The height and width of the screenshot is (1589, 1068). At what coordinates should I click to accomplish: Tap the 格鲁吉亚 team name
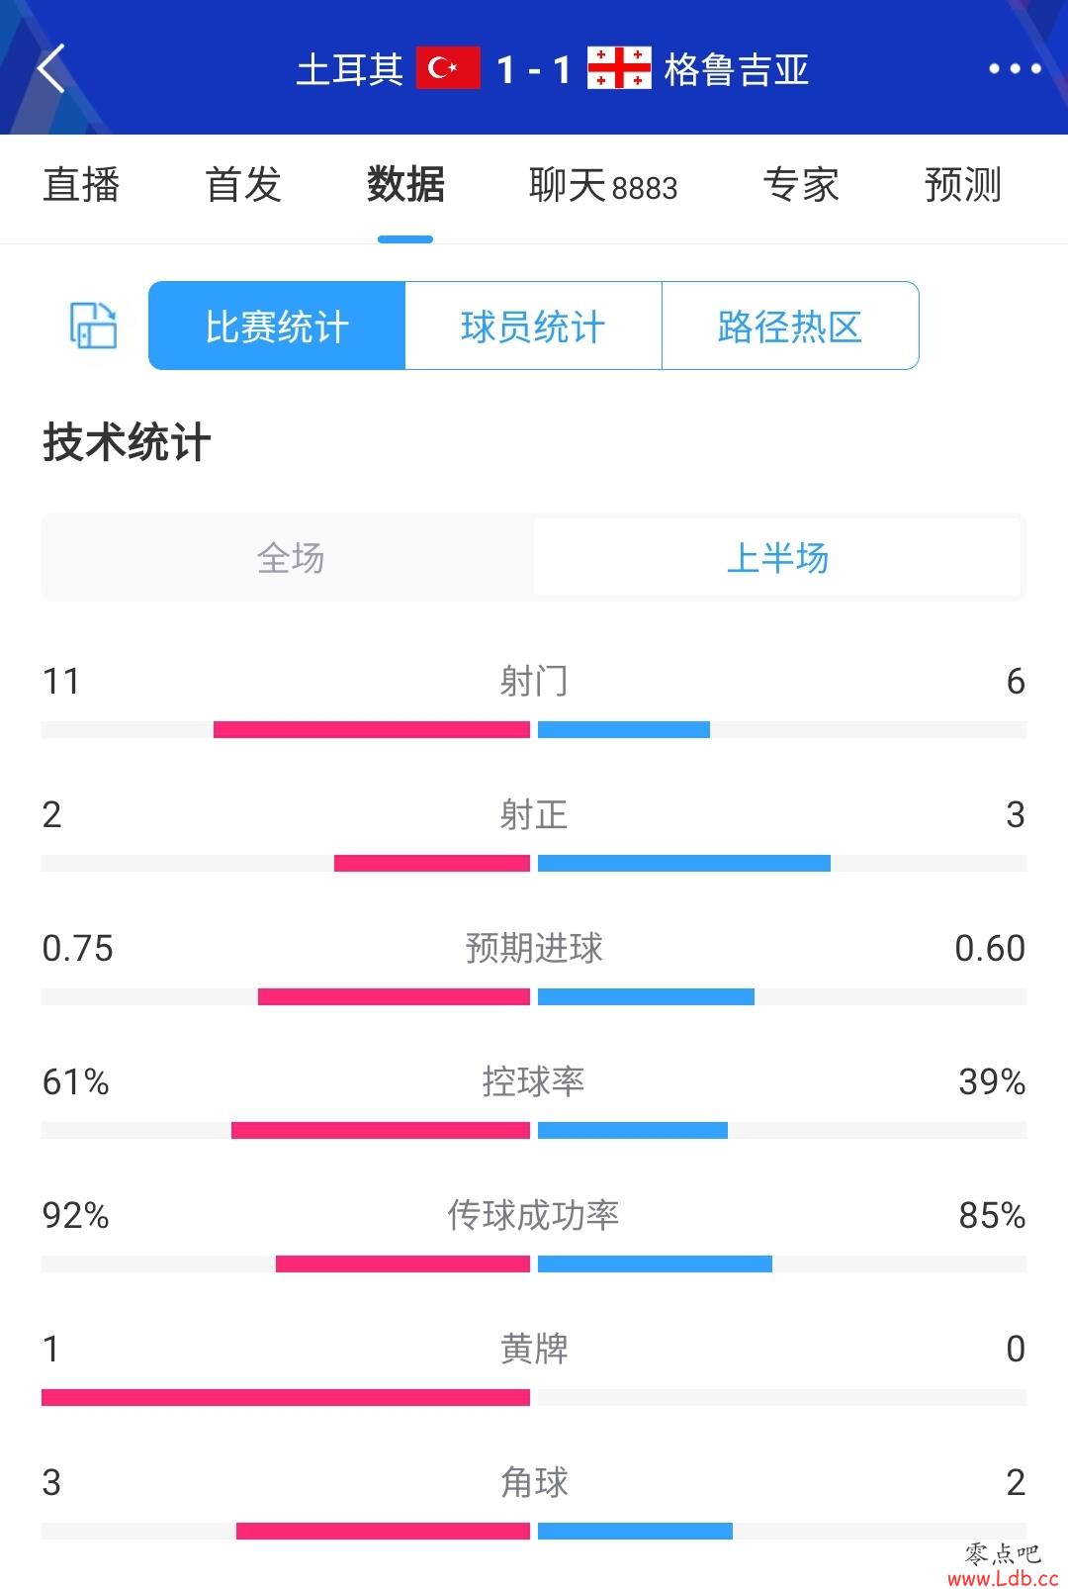click(737, 69)
